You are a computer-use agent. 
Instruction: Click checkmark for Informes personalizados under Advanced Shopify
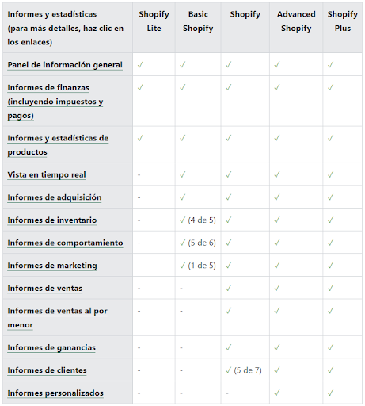(277, 393)
